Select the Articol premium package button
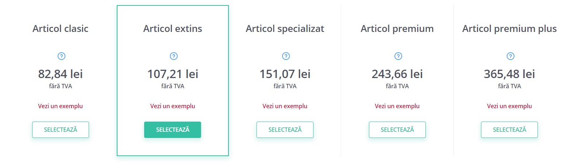The height and width of the screenshot is (167, 570). [397, 130]
